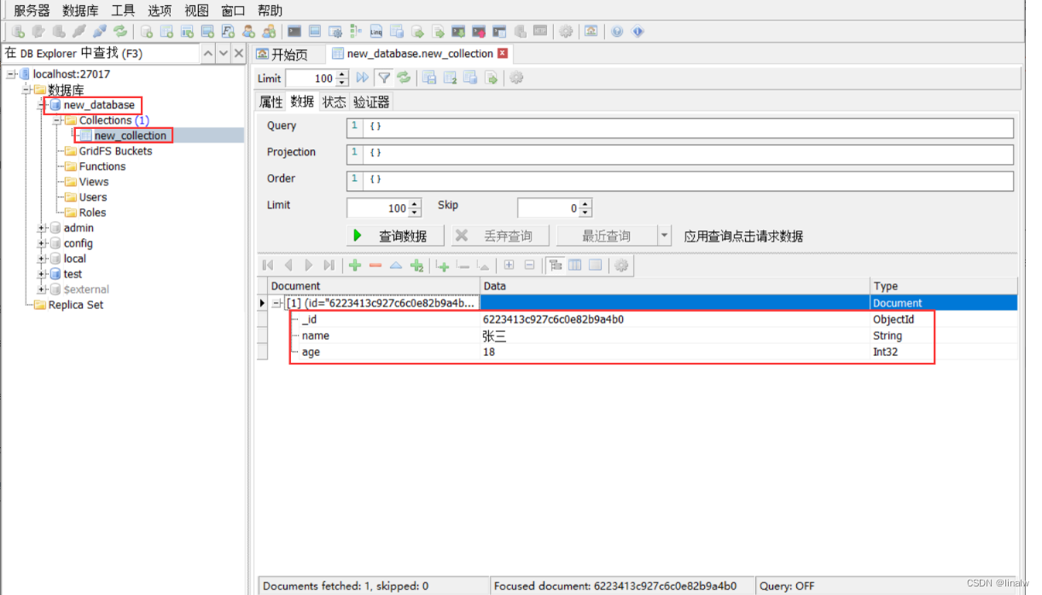This screenshot has height=595, width=1042.
Task: Collapse the new_database tree node
Action: [x=41, y=105]
